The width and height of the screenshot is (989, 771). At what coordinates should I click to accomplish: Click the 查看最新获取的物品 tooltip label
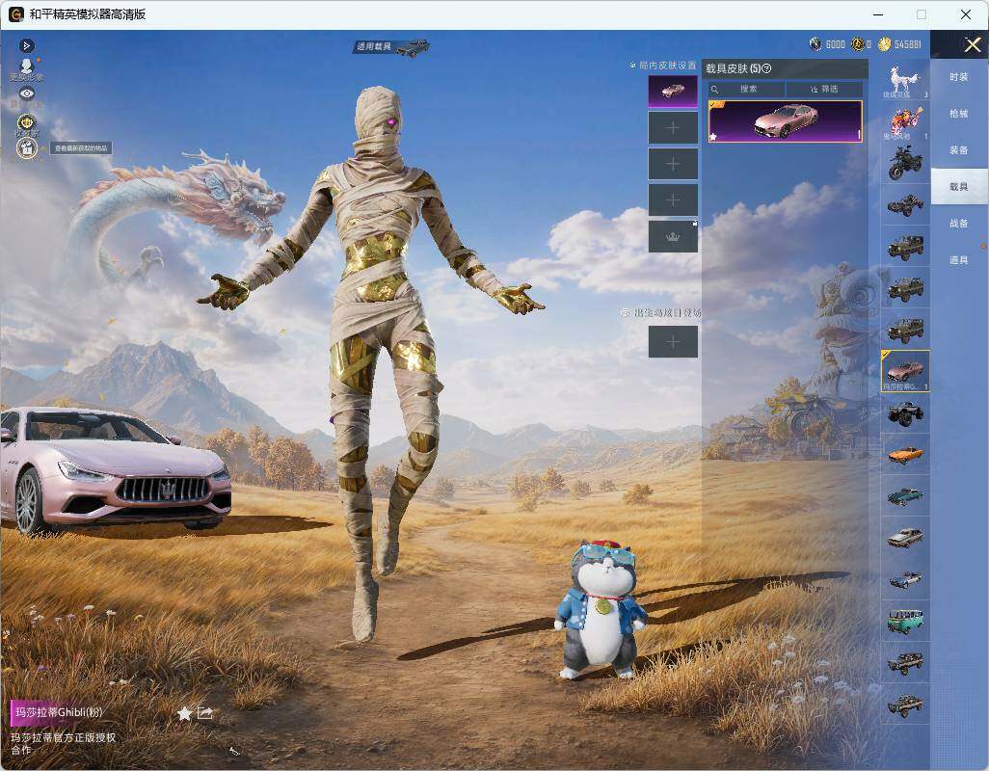point(81,148)
